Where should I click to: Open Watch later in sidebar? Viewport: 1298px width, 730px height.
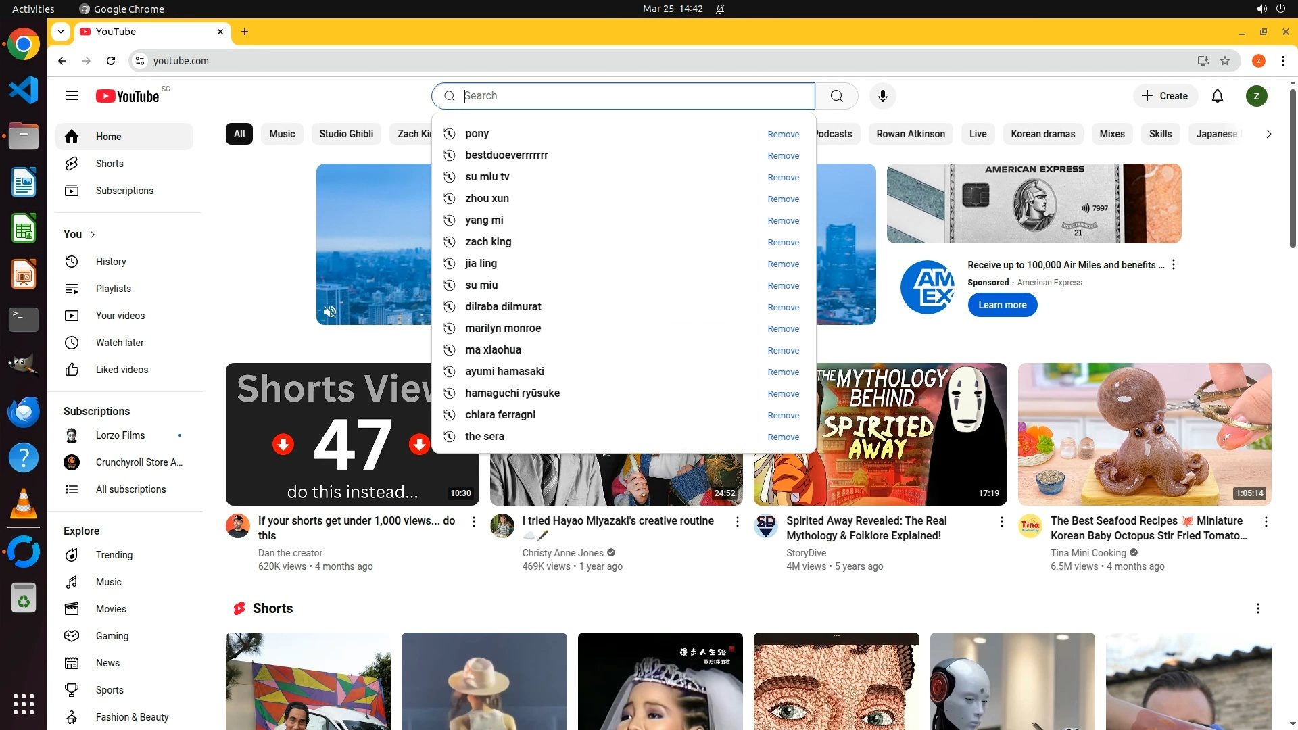[119, 343]
